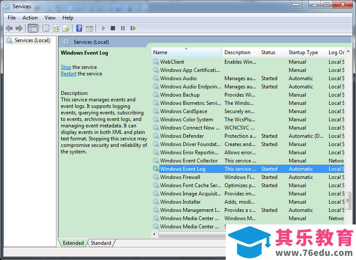
Task: Select the Windows Biometric Servi... row
Action: [248, 103]
